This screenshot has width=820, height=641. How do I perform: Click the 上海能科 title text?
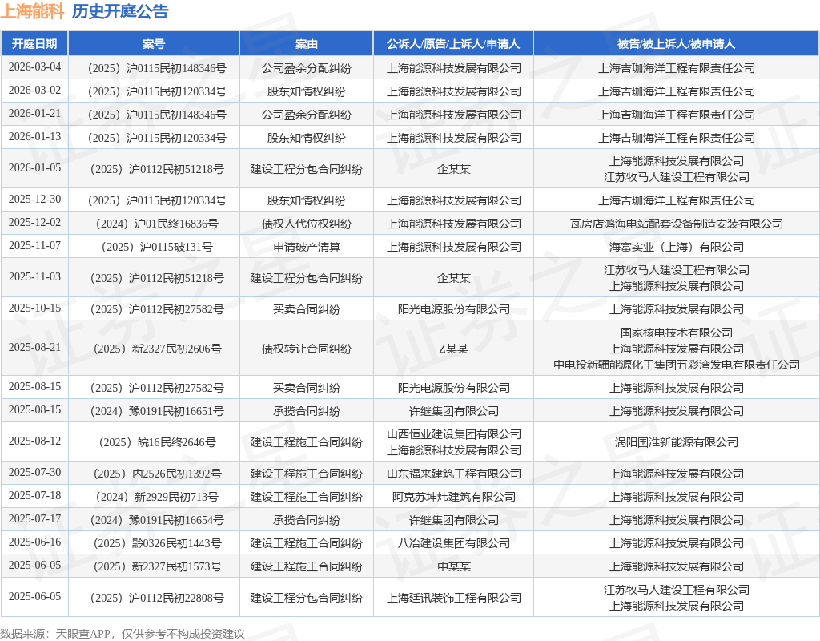click(x=32, y=11)
